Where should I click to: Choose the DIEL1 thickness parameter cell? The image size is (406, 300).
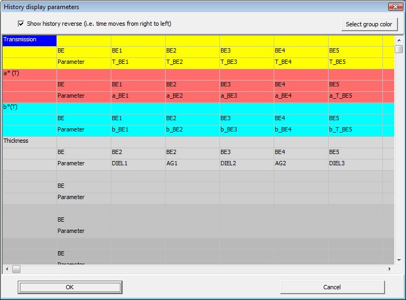pos(138,164)
